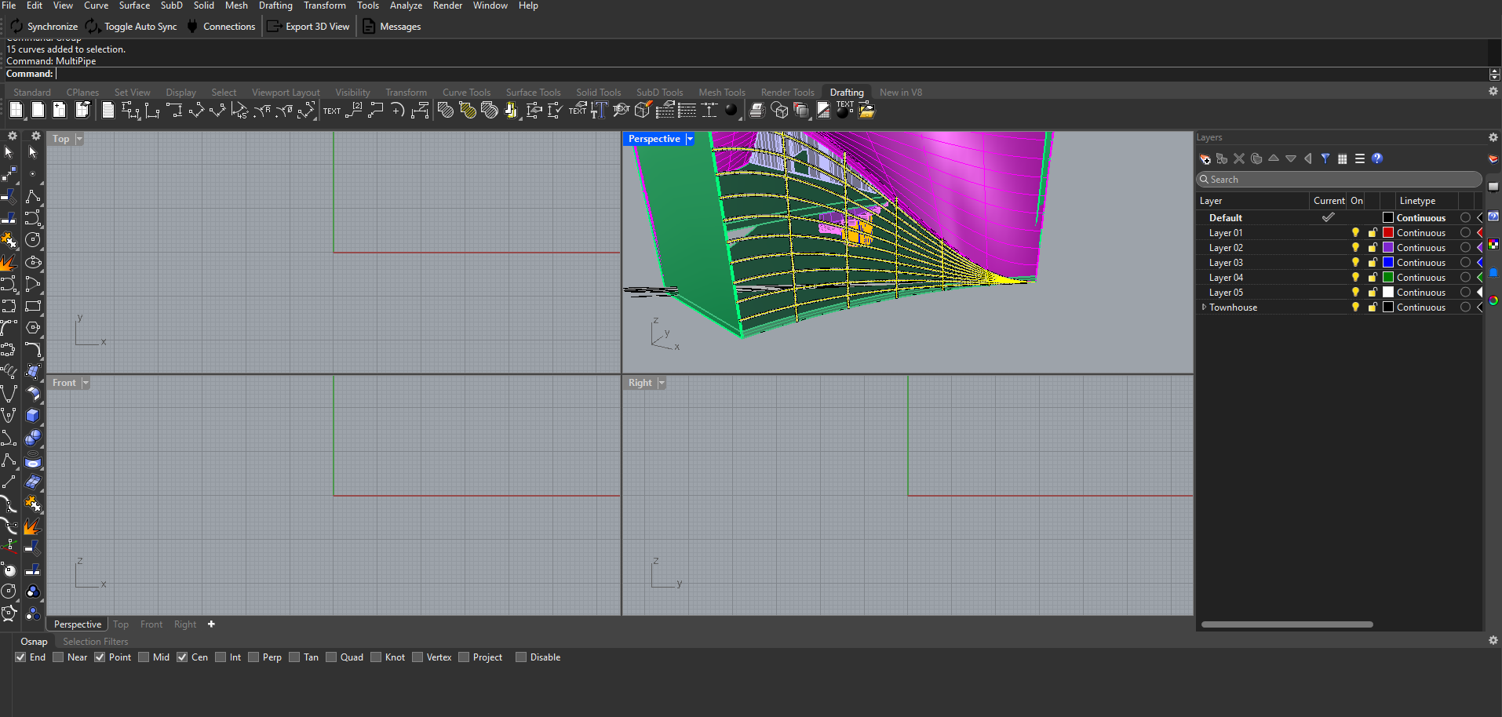Click the Export 3D View icon
Screen dimensions: 1502x717
[x=274, y=27]
